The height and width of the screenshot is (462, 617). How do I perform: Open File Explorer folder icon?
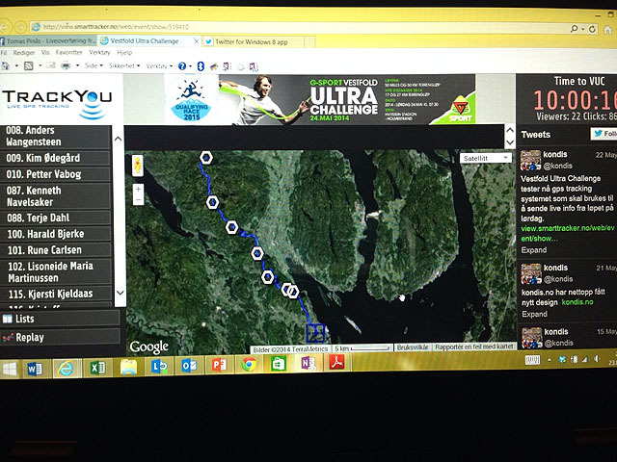click(x=128, y=368)
